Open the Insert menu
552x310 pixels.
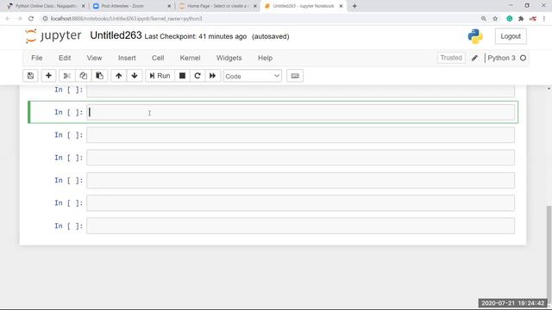[x=127, y=58]
